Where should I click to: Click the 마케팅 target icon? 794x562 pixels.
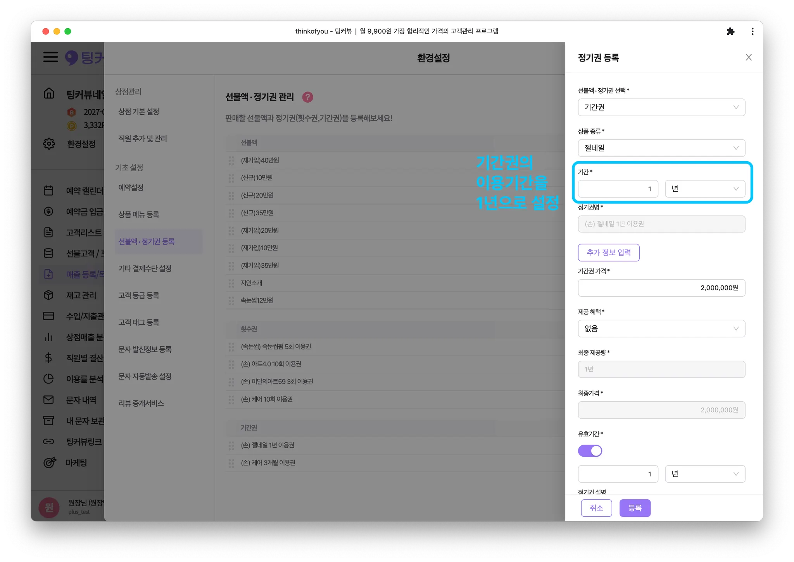point(49,462)
